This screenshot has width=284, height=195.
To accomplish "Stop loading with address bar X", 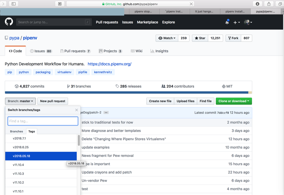I will [191, 4].
